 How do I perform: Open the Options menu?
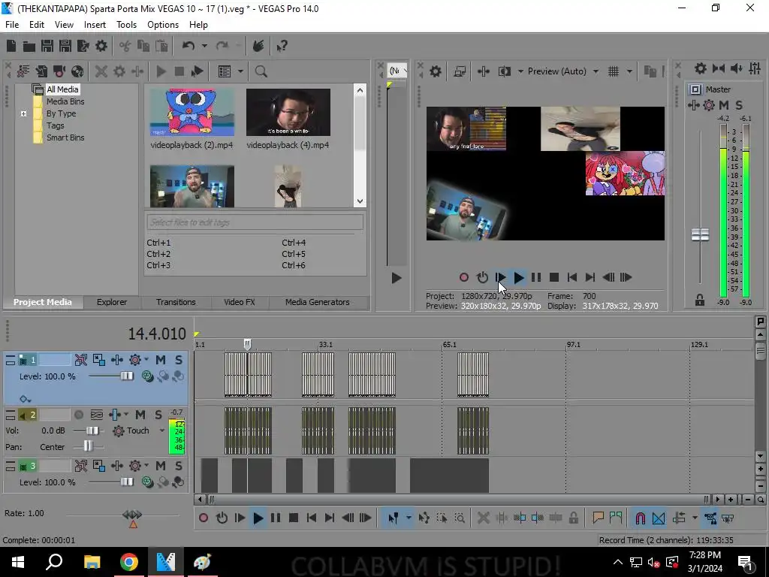pos(163,25)
